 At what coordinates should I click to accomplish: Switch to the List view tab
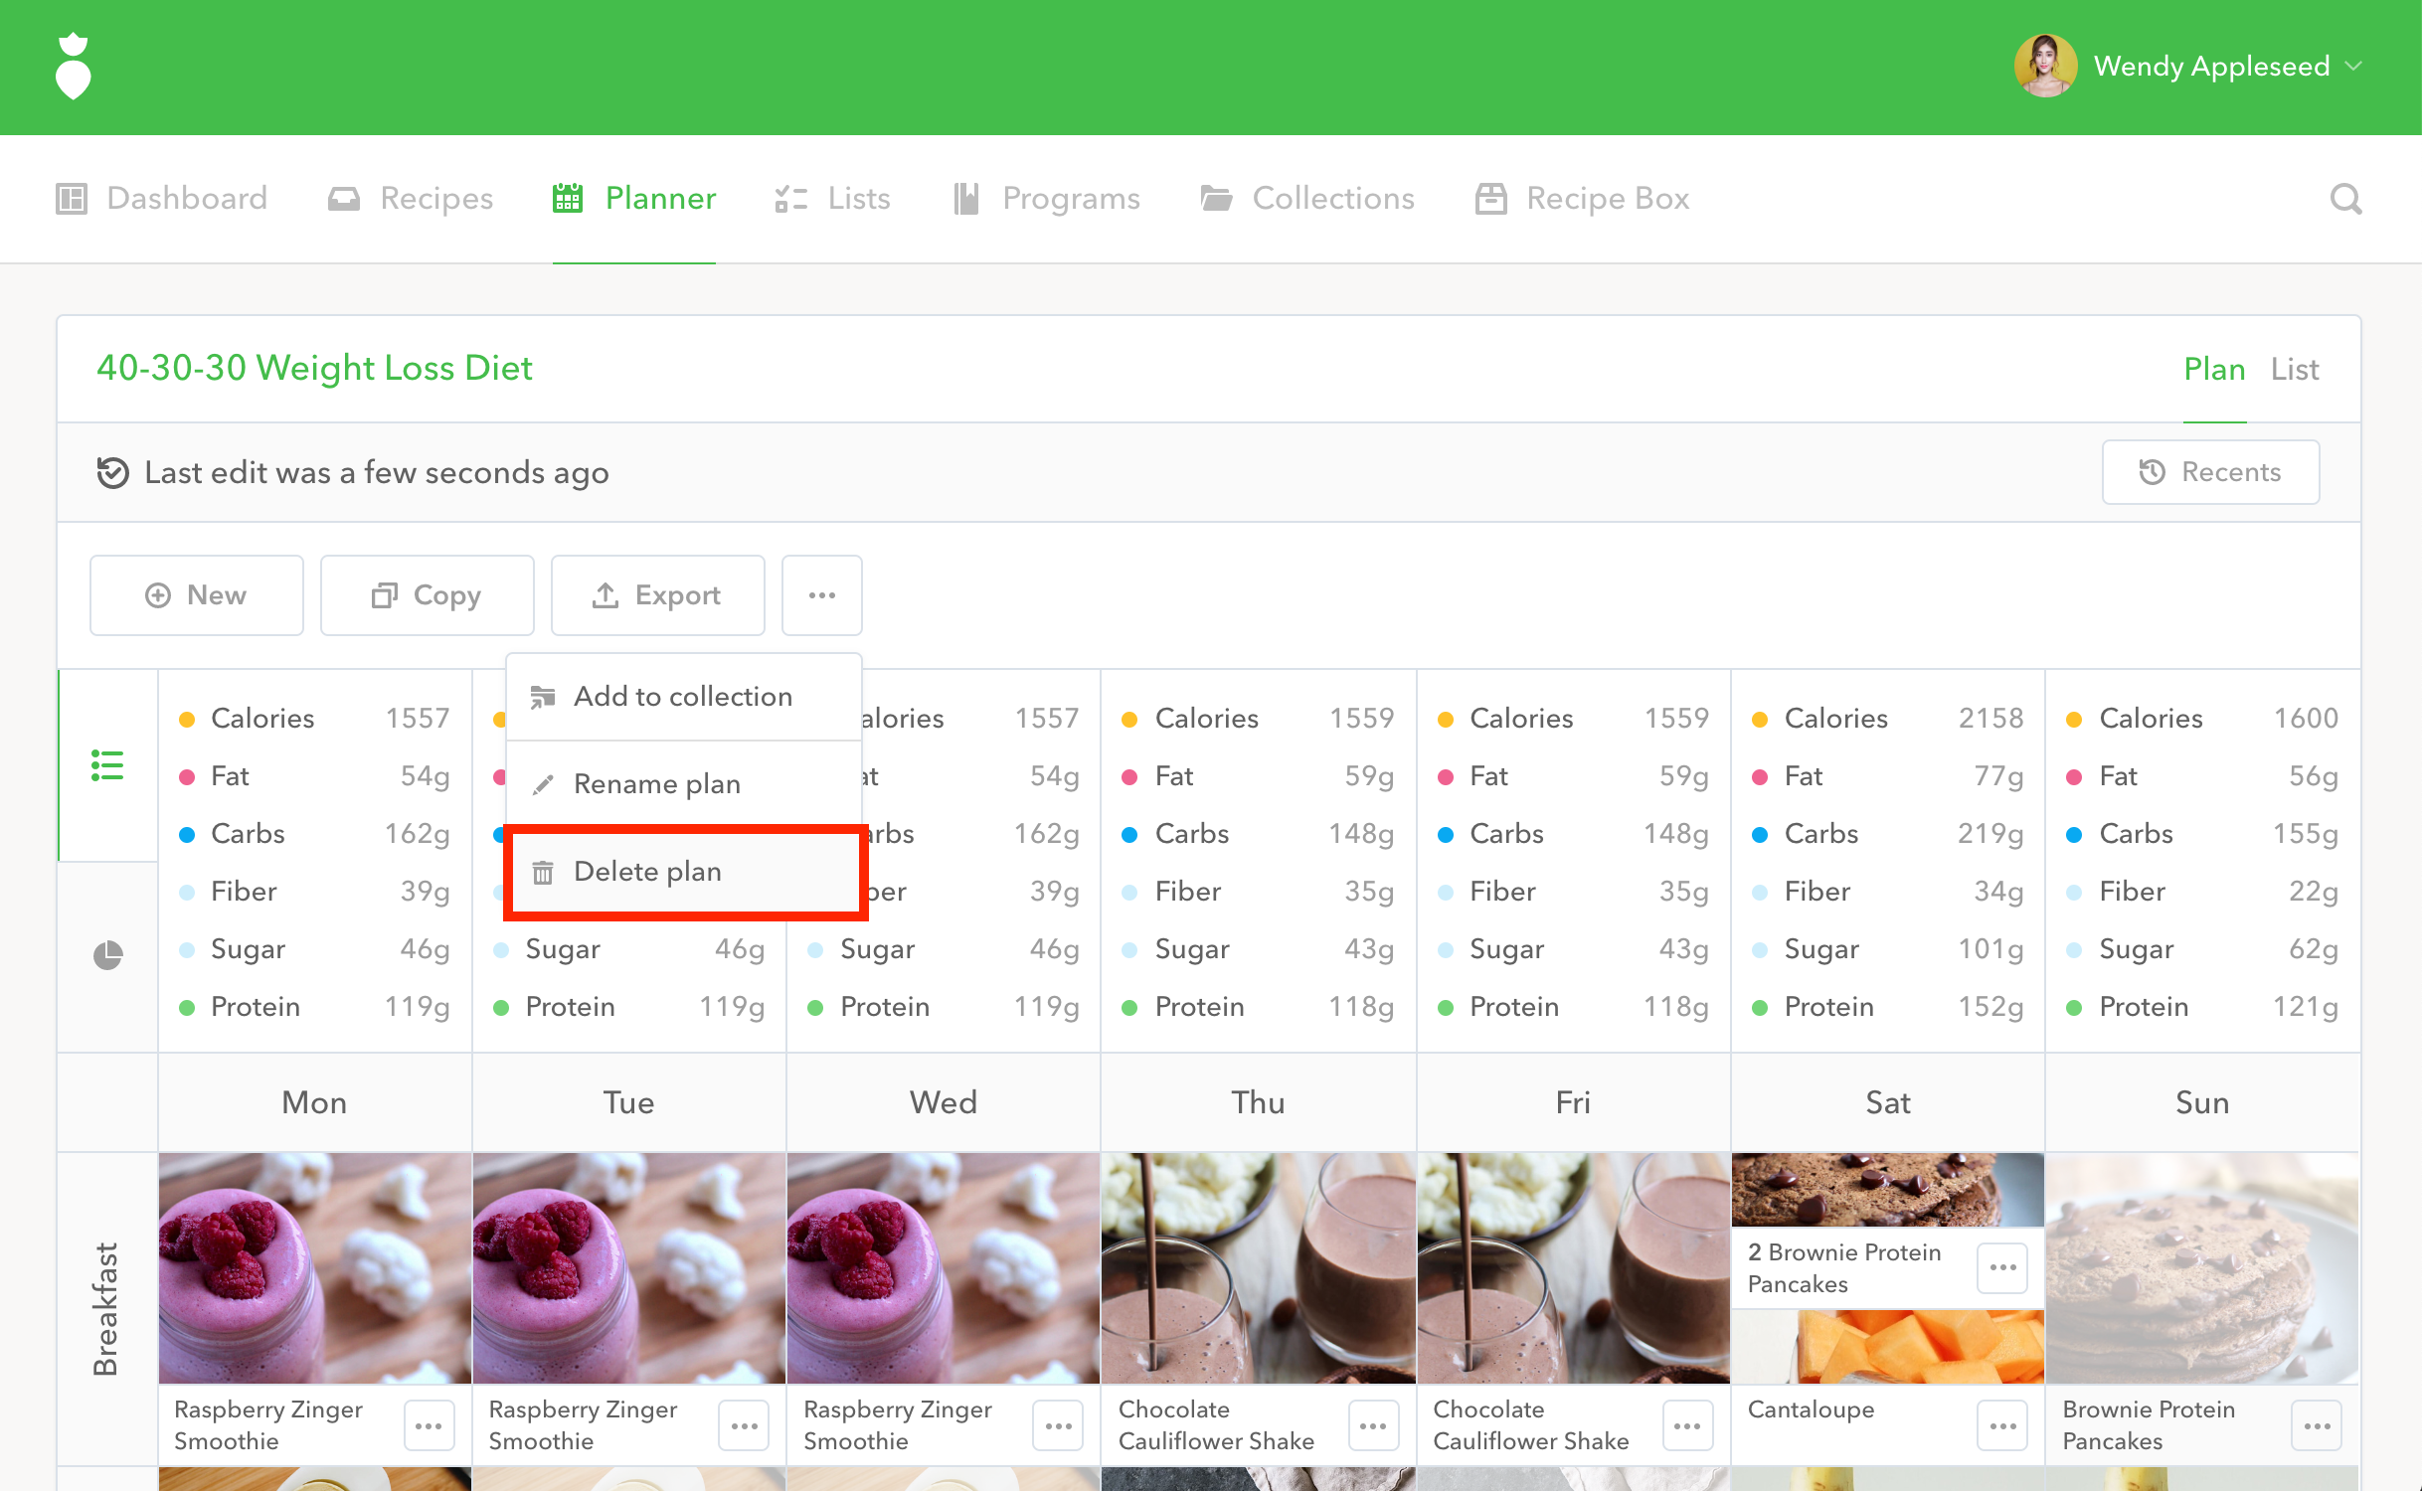tap(2294, 370)
